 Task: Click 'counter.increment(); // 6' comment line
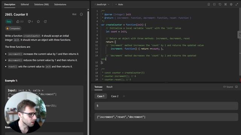(119, 76)
